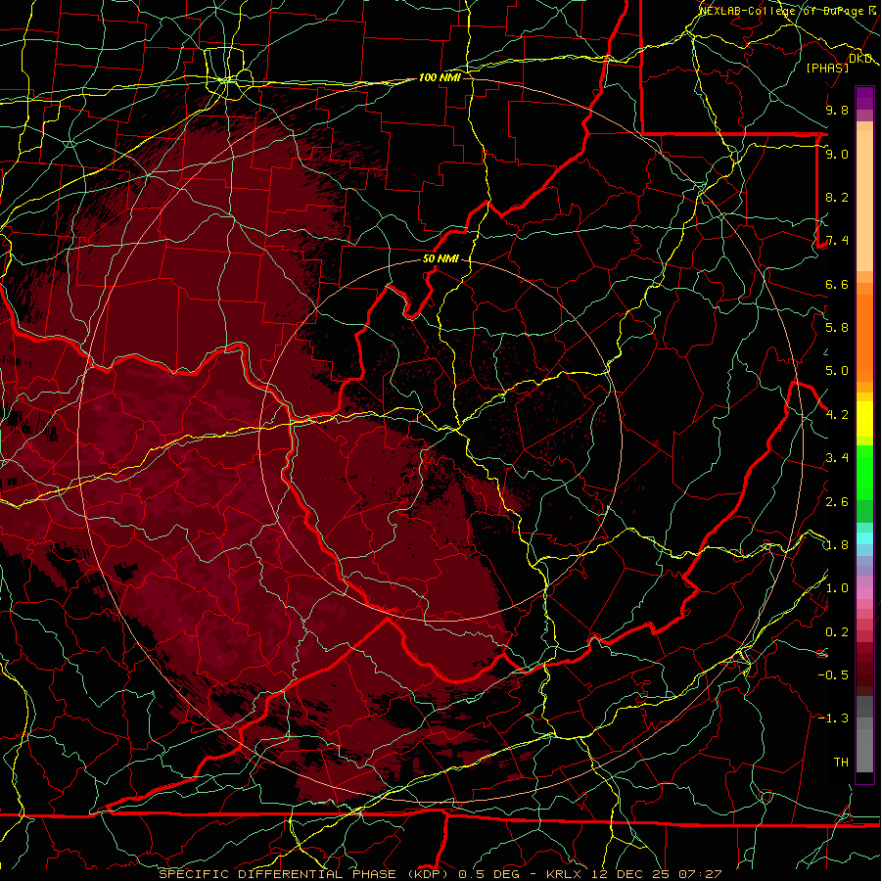The width and height of the screenshot is (881, 881).
Task: Select the 3.4 scale value
Action: [x=837, y=458]
